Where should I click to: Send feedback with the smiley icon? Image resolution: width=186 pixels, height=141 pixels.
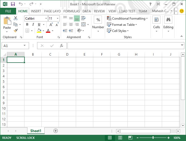click(182, 11)
